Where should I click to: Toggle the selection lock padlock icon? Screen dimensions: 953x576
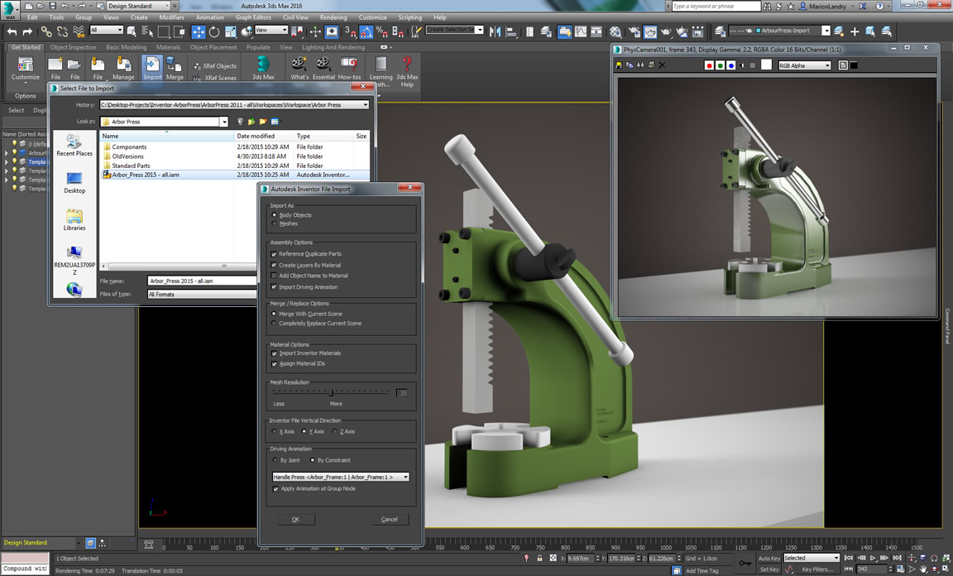tap(539, 558)
